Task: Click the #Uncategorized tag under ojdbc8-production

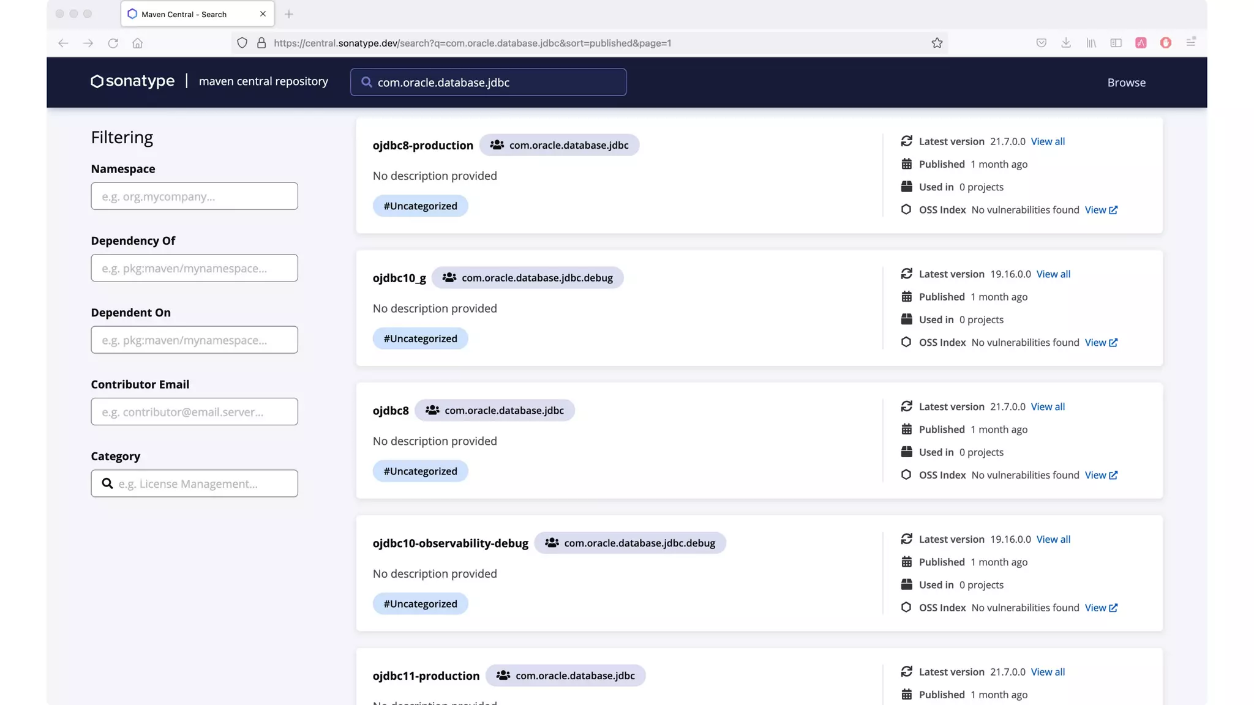Action: point(420,206)
